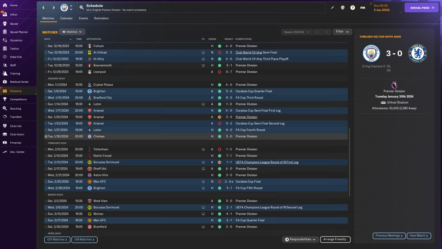
Task: Open the Club Info section in sidebar
Action: point(19,126)
